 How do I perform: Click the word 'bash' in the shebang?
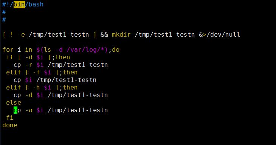tap(36, 5)
